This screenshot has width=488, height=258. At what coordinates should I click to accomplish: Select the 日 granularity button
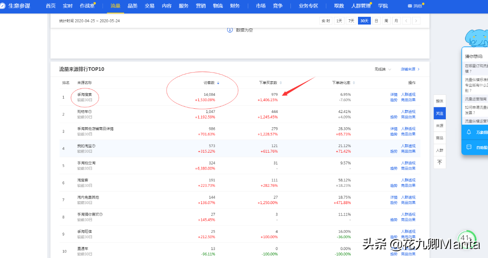tap(376, 21)
